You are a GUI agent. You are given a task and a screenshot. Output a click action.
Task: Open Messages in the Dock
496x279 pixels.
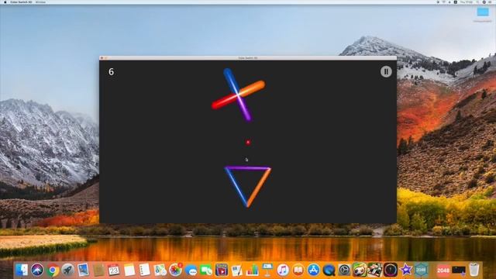[191, 270]
